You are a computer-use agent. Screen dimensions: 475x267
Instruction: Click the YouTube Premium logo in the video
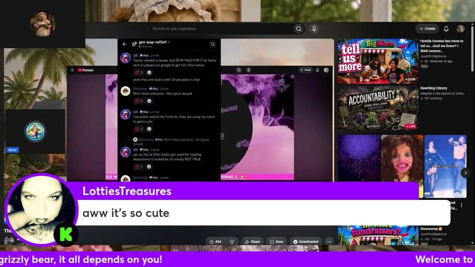tap(86, 70)
